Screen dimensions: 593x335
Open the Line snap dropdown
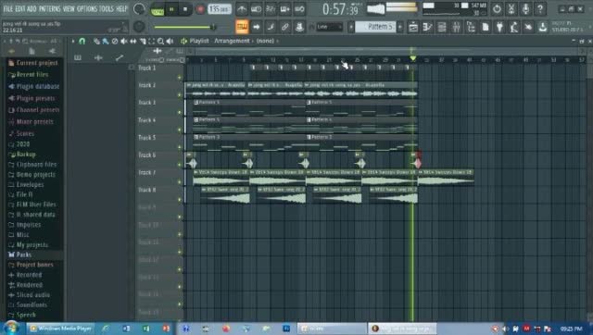[x=330, y=27]
